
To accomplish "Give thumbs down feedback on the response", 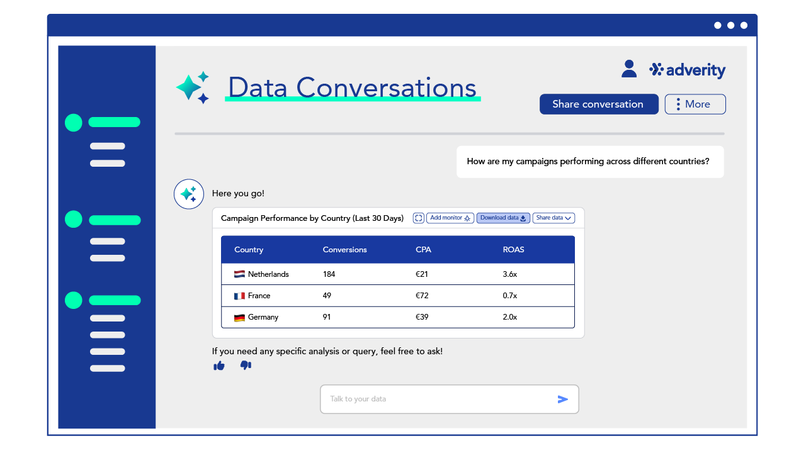I will [x=246, y=365].
